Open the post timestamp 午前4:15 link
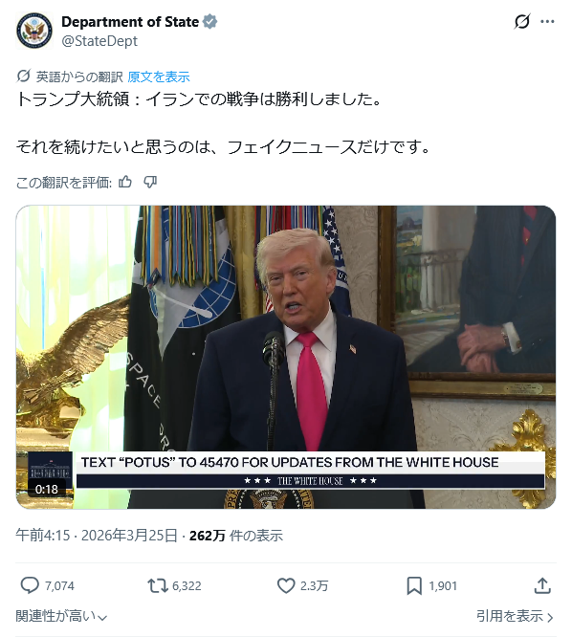The height and width of the screenshot is (637, 572). [x=43, y=536]
